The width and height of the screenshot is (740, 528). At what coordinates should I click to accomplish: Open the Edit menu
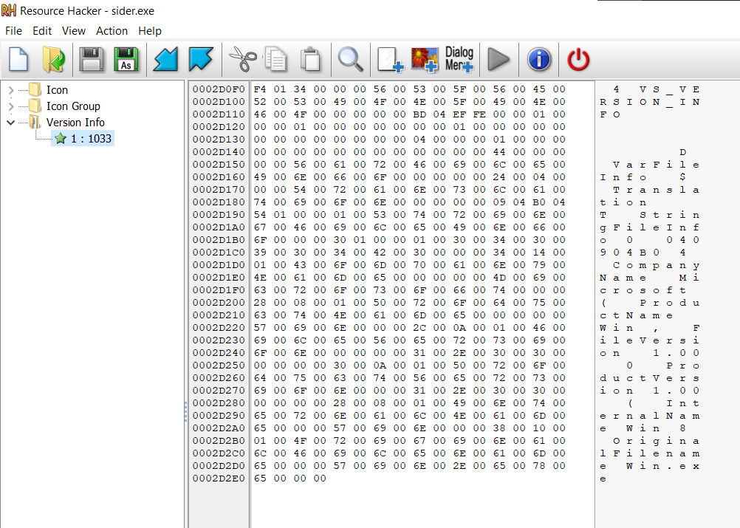pos(42,31)
